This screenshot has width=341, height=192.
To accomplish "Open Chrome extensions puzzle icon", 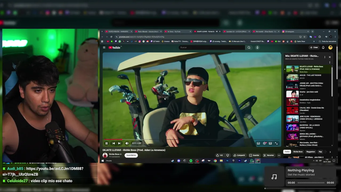I will click(x=319, y=37).
